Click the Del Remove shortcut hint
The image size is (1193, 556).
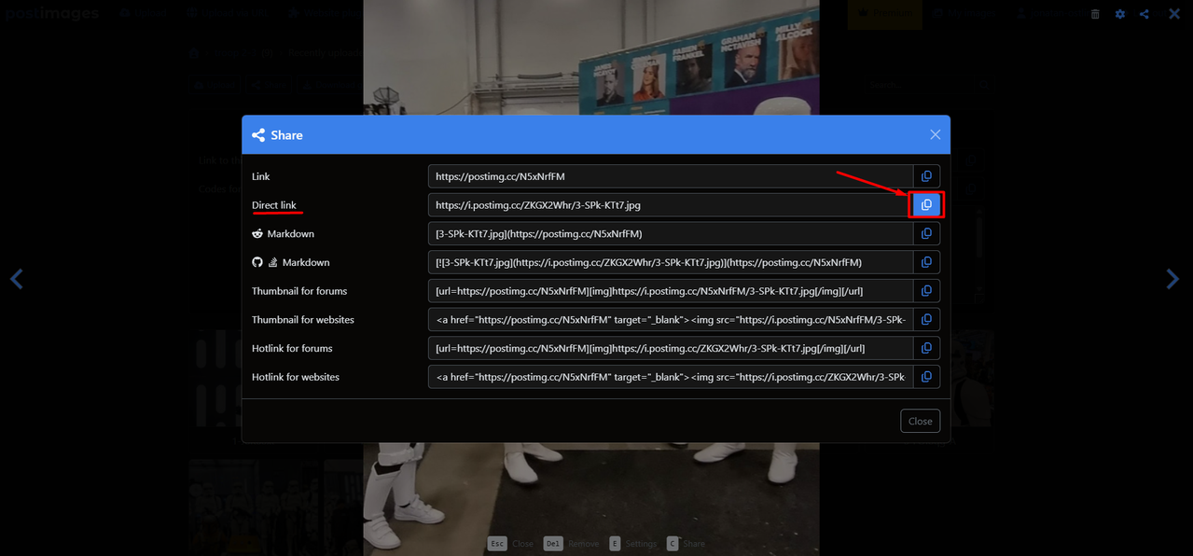(571, 543)
